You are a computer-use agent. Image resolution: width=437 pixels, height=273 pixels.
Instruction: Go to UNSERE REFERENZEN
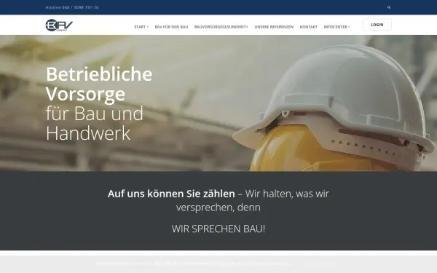[274, 27]
